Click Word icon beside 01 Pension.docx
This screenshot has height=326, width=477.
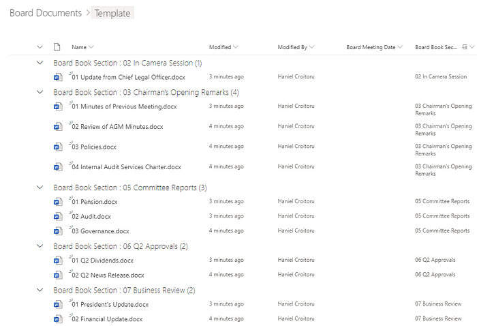pyautogui.click(x=57, y=202)
